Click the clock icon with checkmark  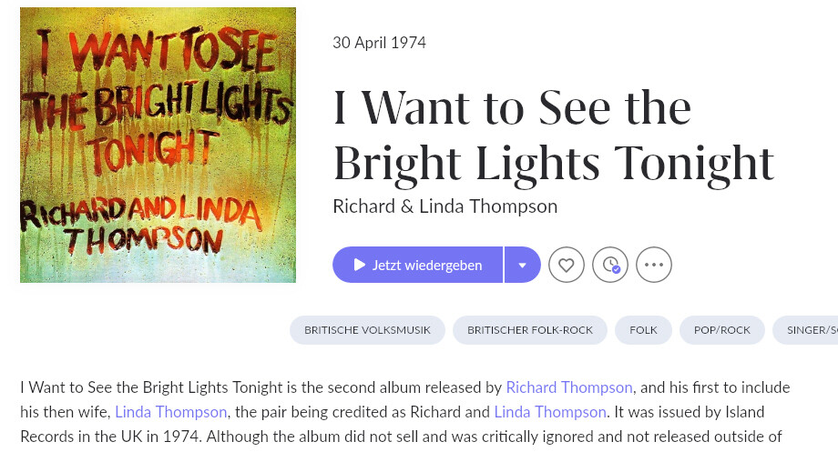pos(609,265)
